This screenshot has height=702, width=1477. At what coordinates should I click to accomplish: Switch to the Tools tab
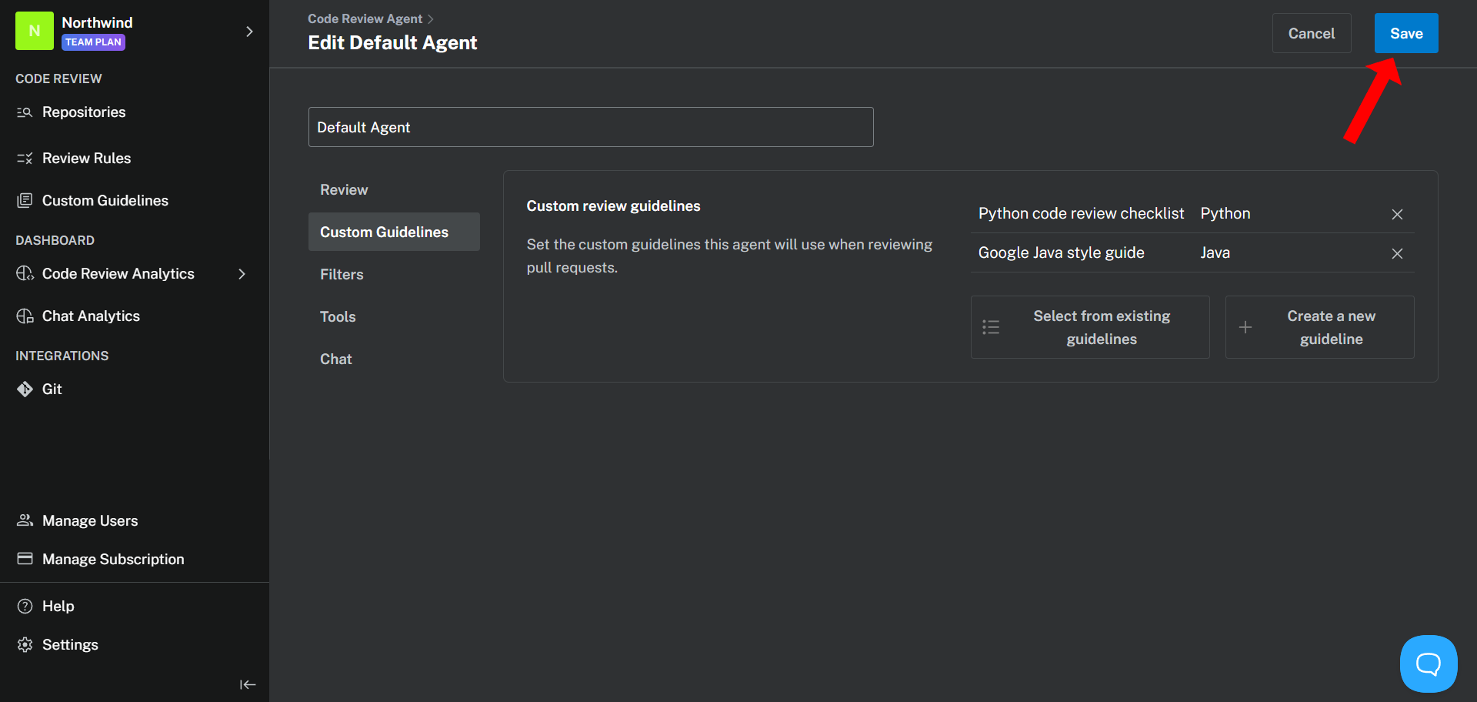click(338, 316)
